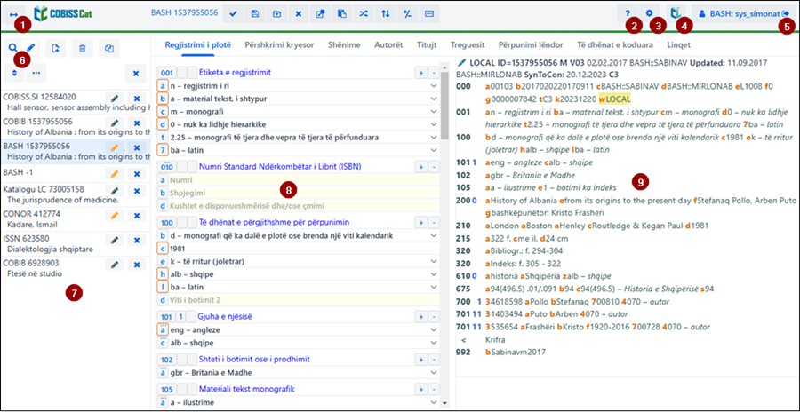Click the 'Viti i botimit 2' input field

[x=303, y=300]
